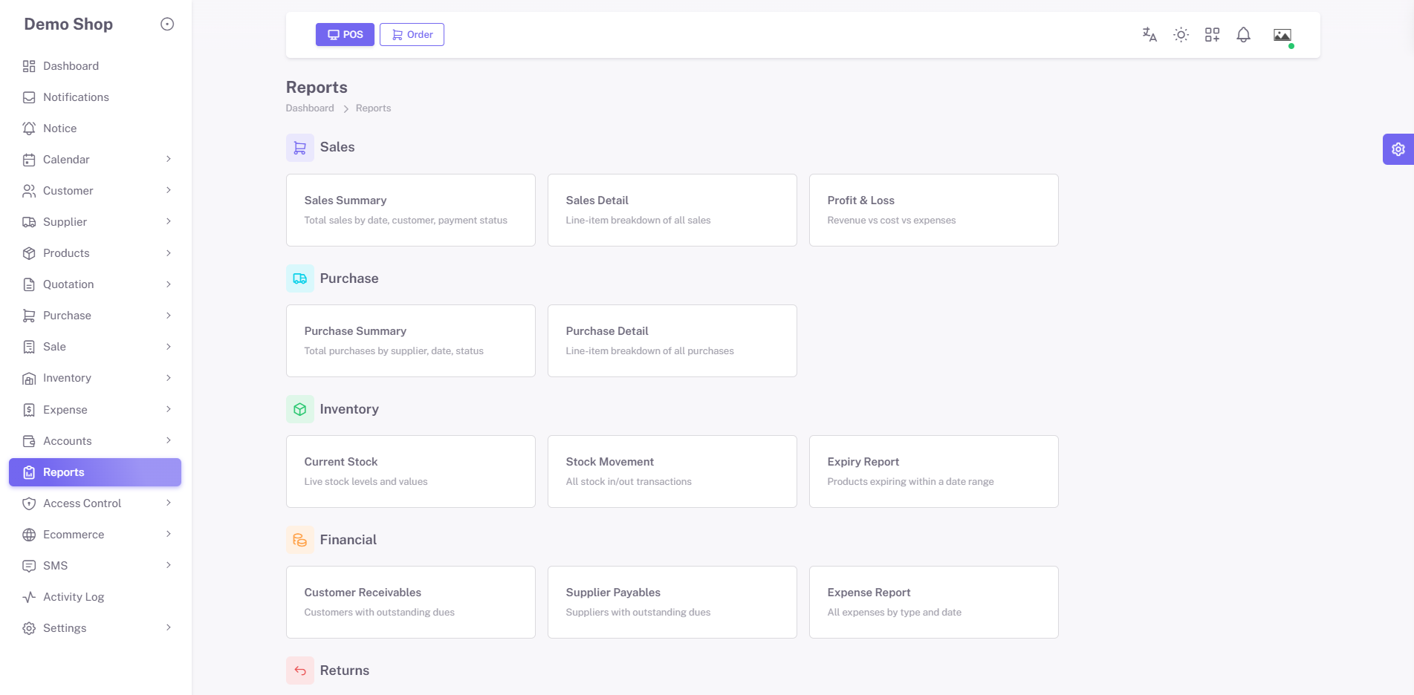This screenshot has width=1414, height=695.
Task: Follow the Dashboard breadcrumb link
Action: (x=310, y=108)
